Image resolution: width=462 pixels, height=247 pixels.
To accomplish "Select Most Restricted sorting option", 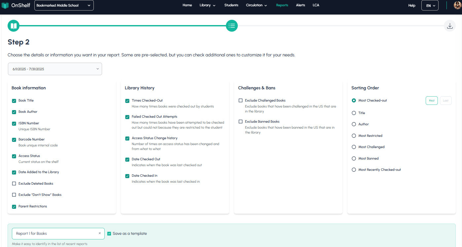I will point(354,136).
